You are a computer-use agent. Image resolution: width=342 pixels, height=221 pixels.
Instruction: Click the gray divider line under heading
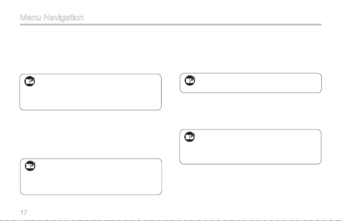point(170,25)
